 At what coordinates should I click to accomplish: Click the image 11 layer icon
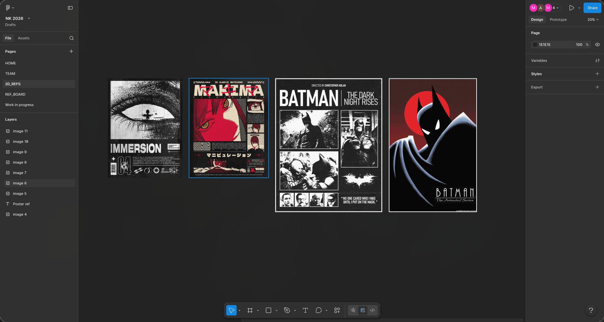(x=8, y=131)
